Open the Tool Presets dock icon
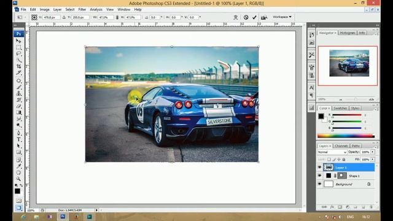Screen dimensions: 393x221 click(311, 55)
